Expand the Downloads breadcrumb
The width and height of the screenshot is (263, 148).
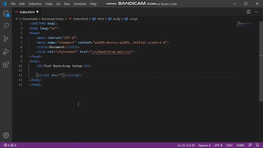tap(30, 19)
